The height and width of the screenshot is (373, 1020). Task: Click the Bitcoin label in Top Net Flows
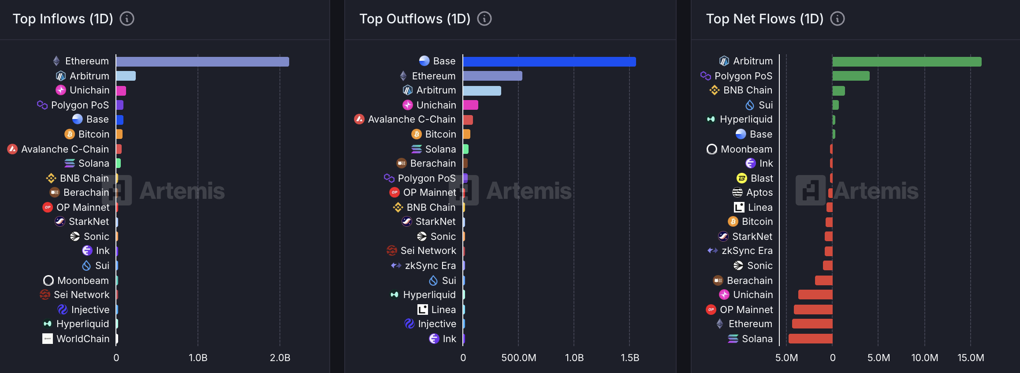[x=757, y=221]
